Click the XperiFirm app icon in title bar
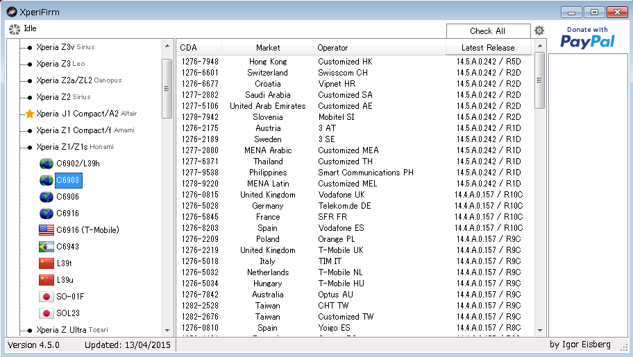 (x=12, y=12)
